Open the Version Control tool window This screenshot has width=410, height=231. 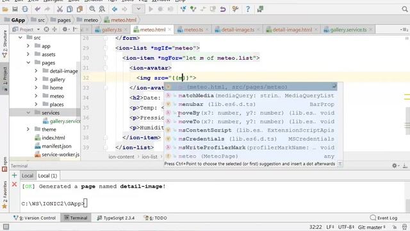click(x=35, y=218)
